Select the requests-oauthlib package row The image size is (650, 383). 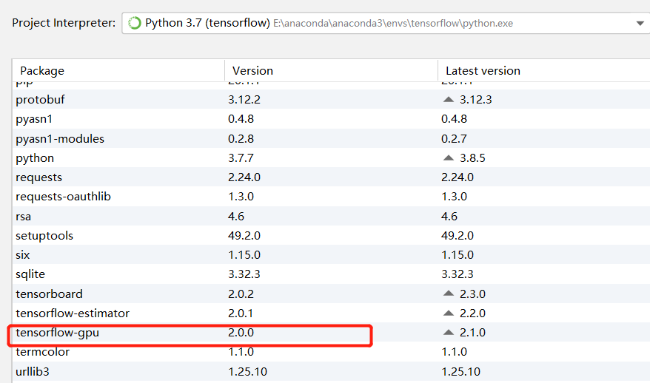331,196
